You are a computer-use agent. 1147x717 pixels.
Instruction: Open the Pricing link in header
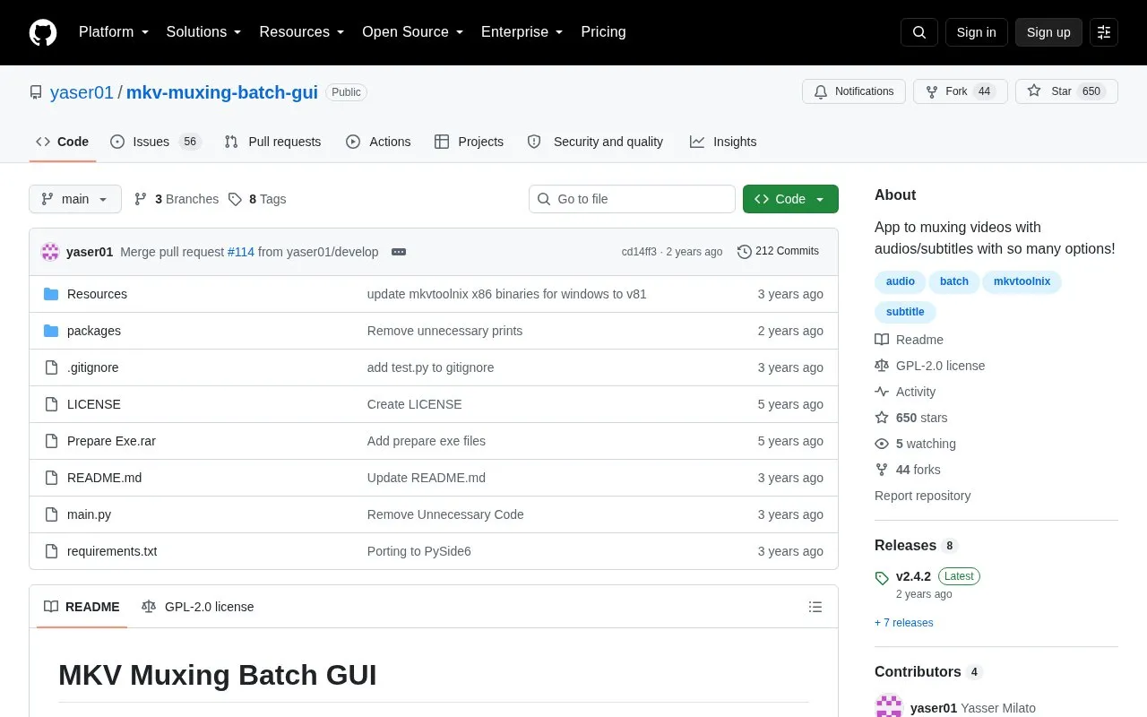coord(604,32)
